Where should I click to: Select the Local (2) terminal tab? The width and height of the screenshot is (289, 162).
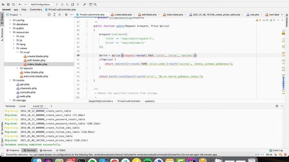coord(38,106)
